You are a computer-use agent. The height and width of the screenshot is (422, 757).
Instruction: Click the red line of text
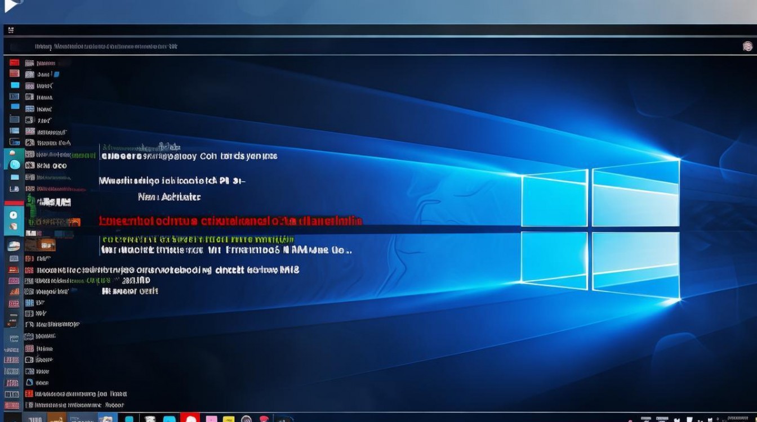(x=230, y=221)
